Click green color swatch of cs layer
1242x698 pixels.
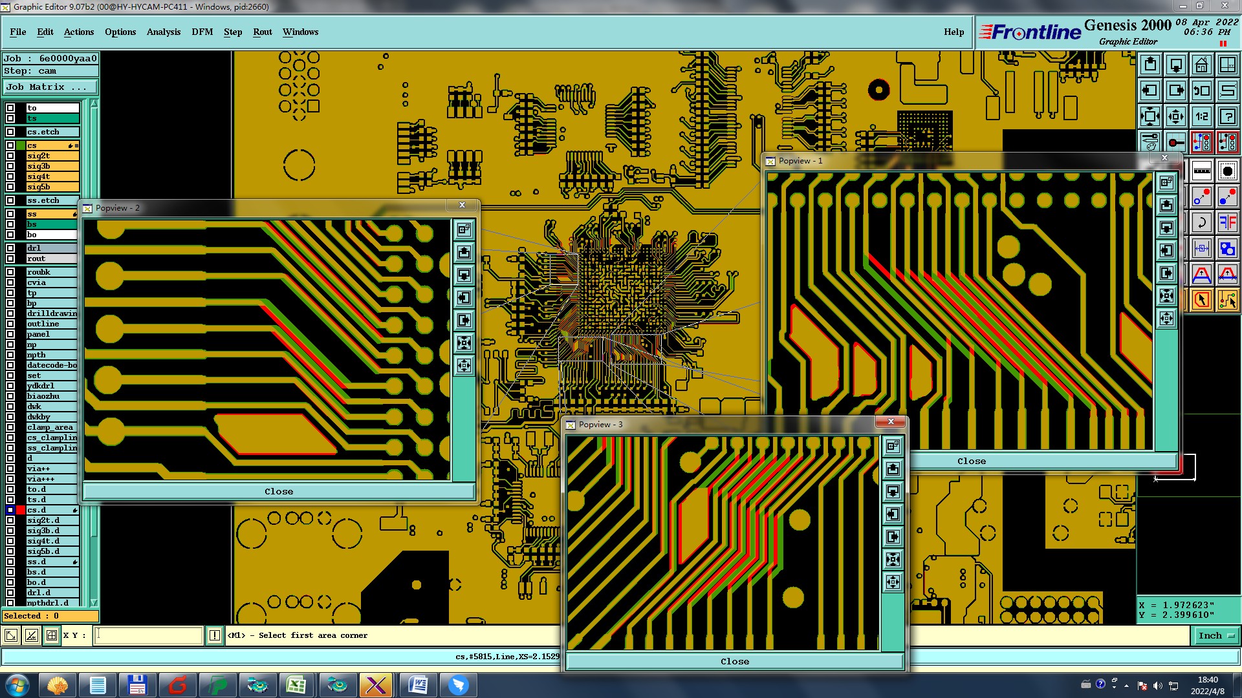coord(21,145)
